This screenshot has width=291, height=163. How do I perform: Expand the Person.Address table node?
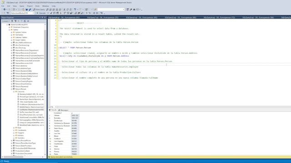(x=12, y=66)
